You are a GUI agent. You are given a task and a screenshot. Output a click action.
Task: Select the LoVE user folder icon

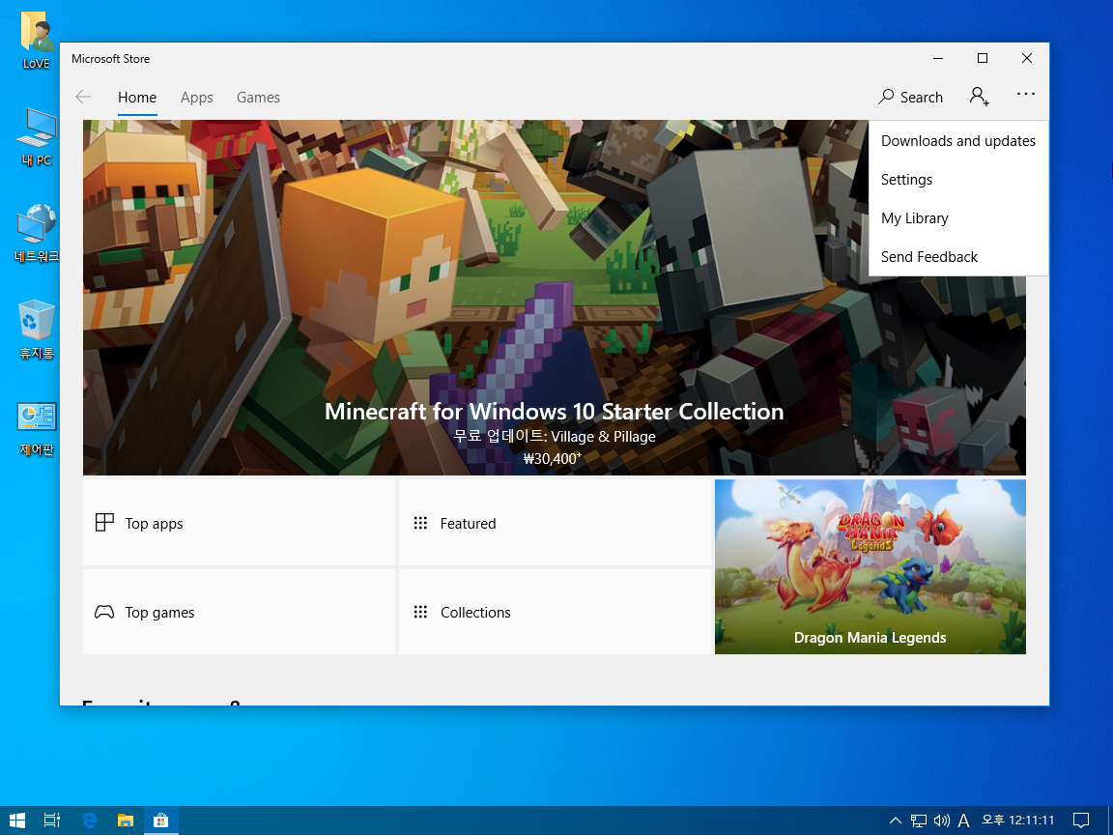[36, 41]
